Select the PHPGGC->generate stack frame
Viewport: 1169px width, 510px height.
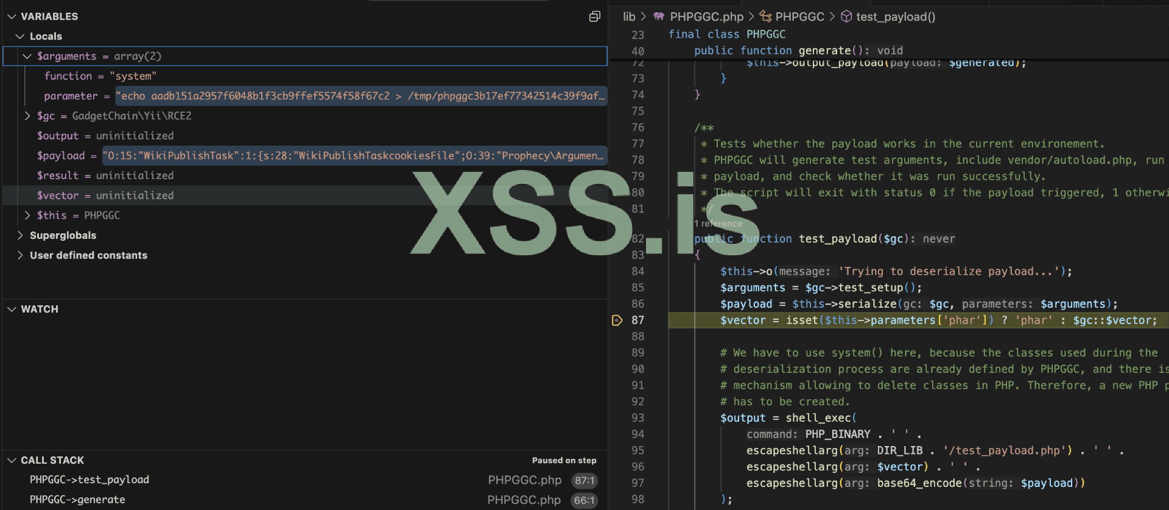click(x=77, y=500)
